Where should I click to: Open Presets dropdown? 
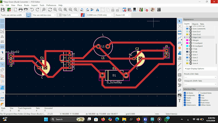(200, 77)
